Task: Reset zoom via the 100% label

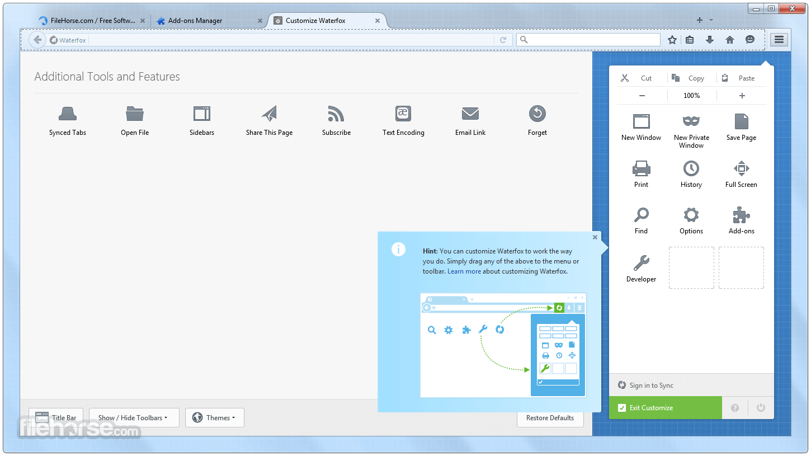Action: [692, 96]
